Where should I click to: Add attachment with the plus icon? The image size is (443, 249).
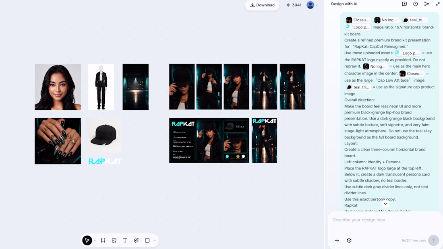coord(337,241)
